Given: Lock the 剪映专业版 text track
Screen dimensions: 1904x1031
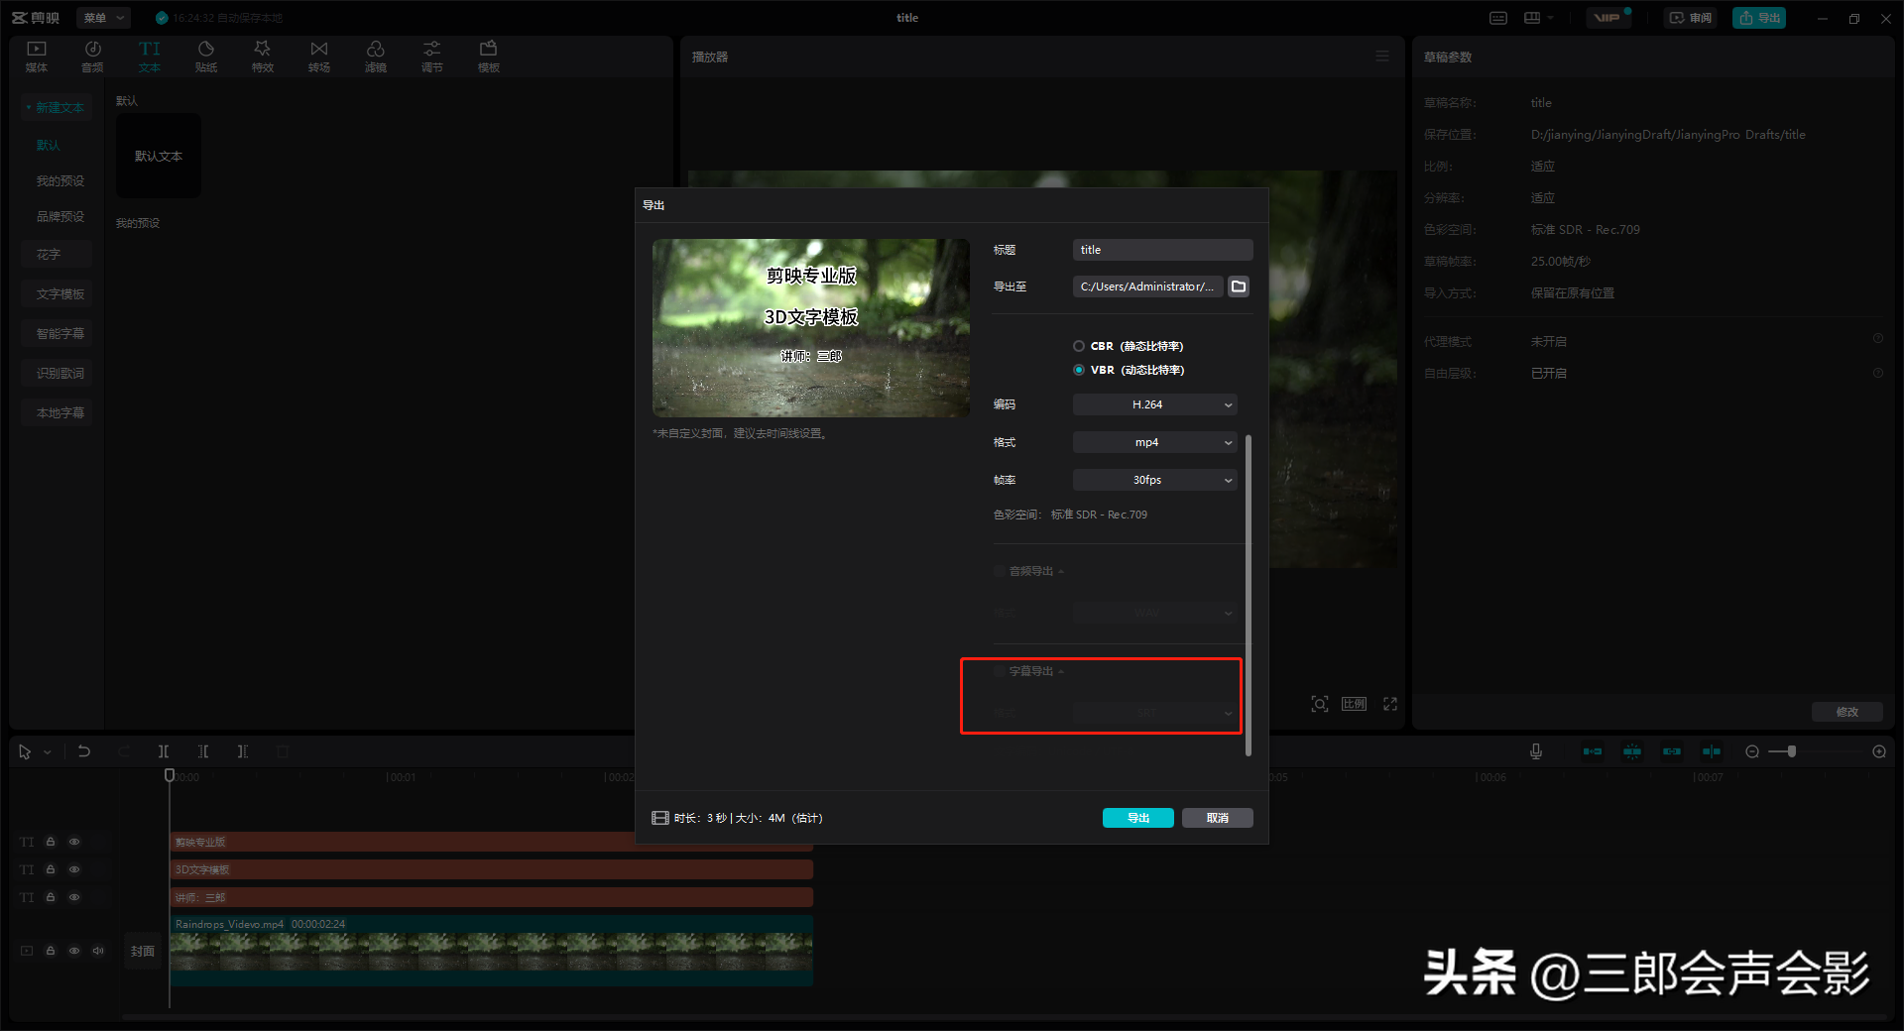Looking at the screenshot, I should (x=51, y=842).
